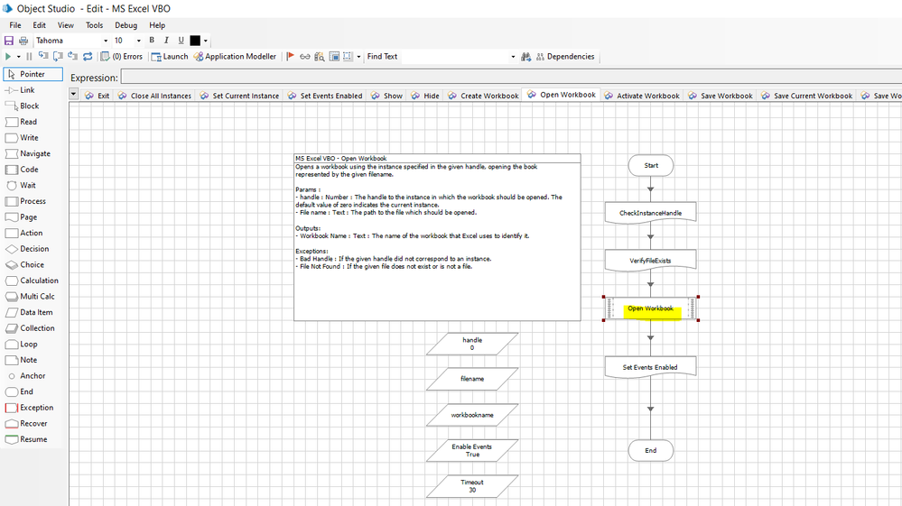The image size is (902, 506).
Task: Open the View menu
Action: pos(66,25)
